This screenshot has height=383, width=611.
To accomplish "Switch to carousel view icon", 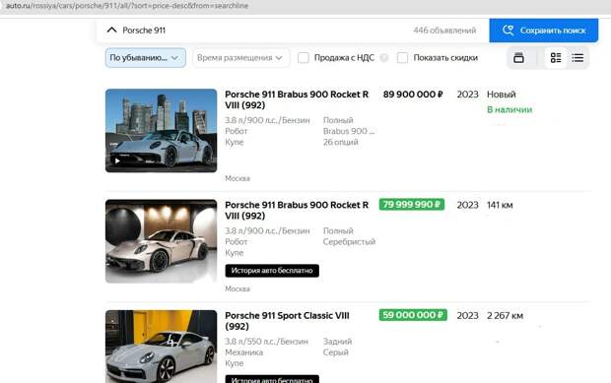I will click(x=518, y=58).
